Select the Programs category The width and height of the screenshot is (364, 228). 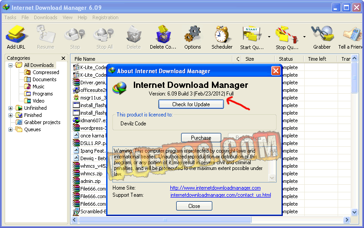point(43,94)
